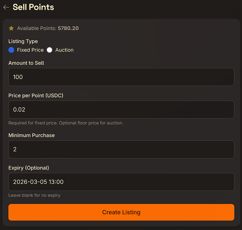The image size is (242, 230).
Task: Click the Minimum Purchase label
Action: (31, 135)
